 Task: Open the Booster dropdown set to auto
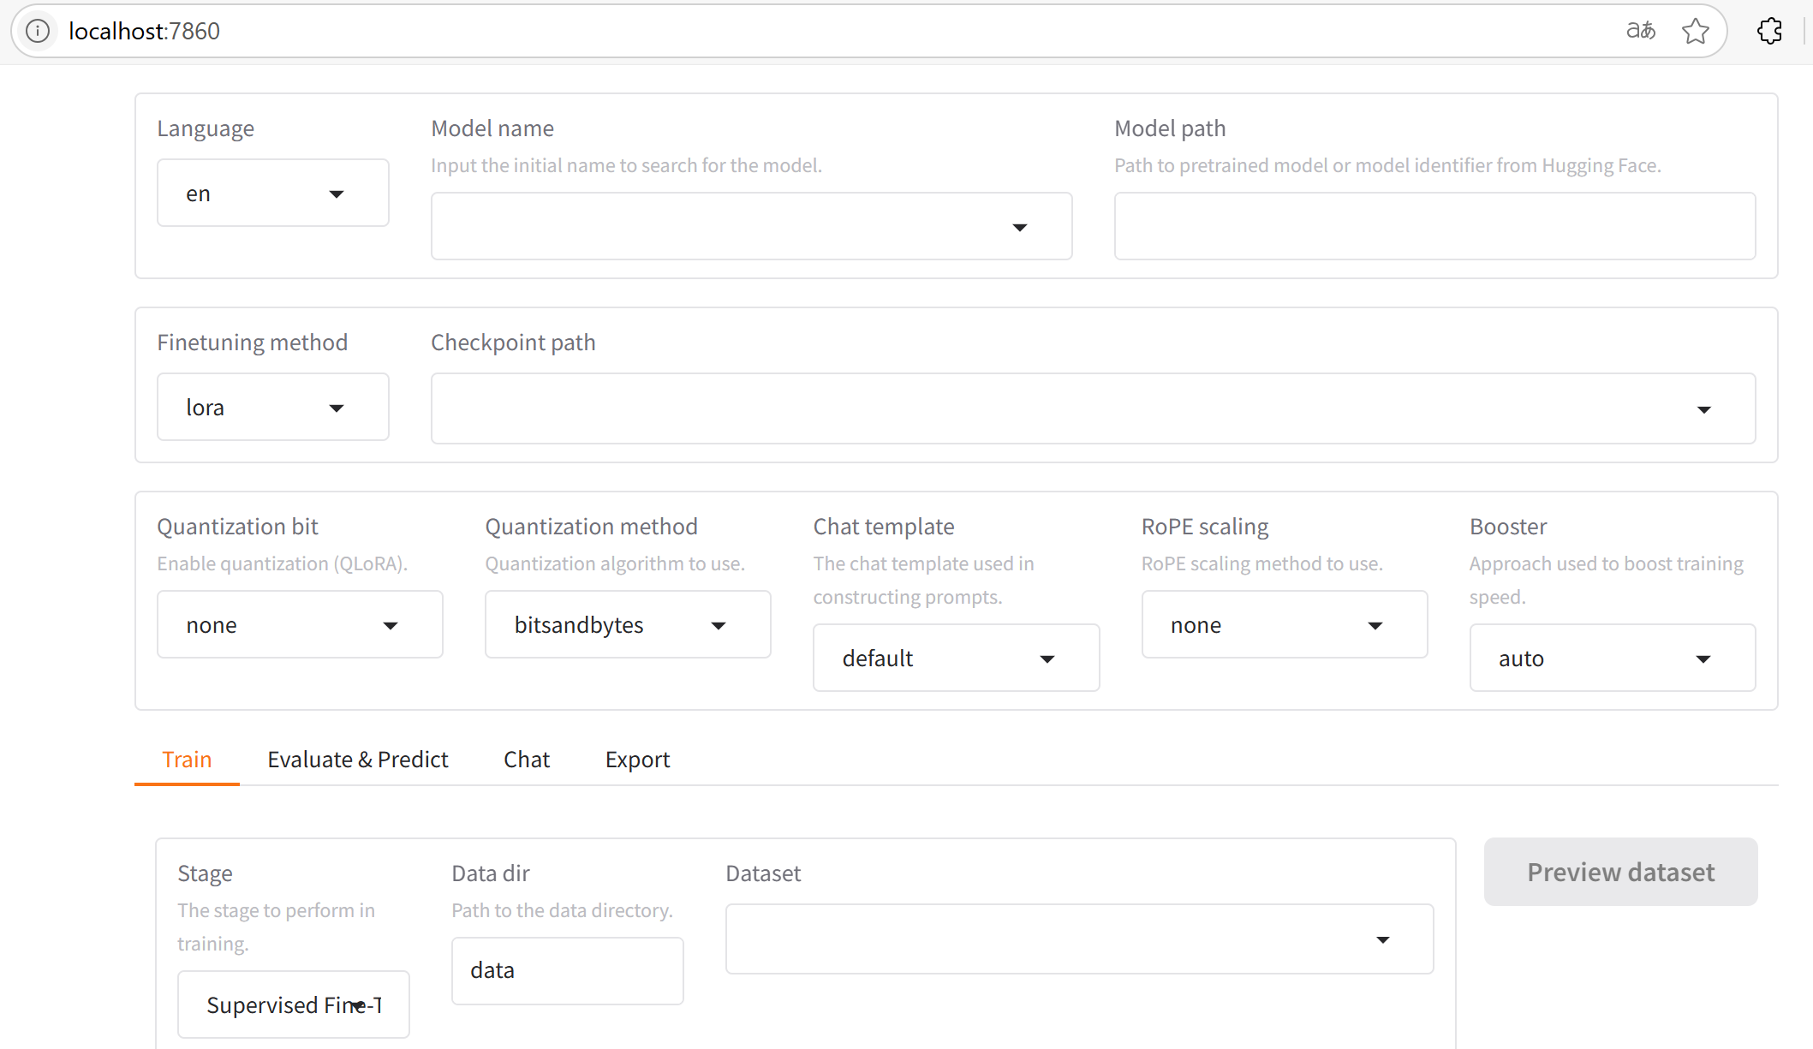coord(1612,659)
